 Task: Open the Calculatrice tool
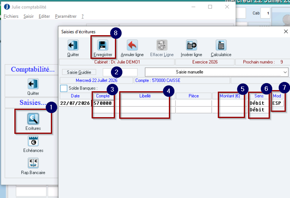(x=221, y=45)
